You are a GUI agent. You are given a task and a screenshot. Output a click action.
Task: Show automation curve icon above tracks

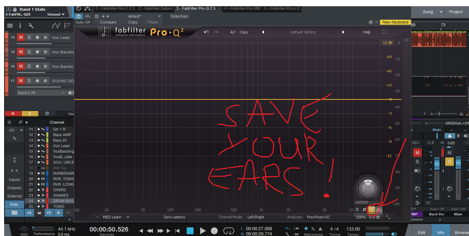point(56,25)
